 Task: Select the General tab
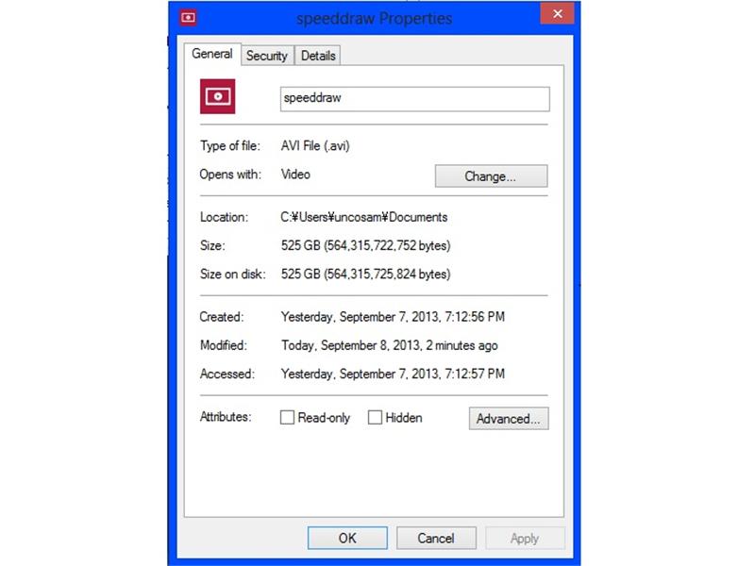(x=212, y=55)
